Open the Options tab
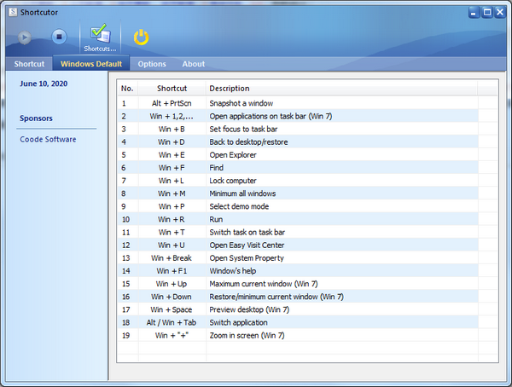 click(x=152, y=64)
